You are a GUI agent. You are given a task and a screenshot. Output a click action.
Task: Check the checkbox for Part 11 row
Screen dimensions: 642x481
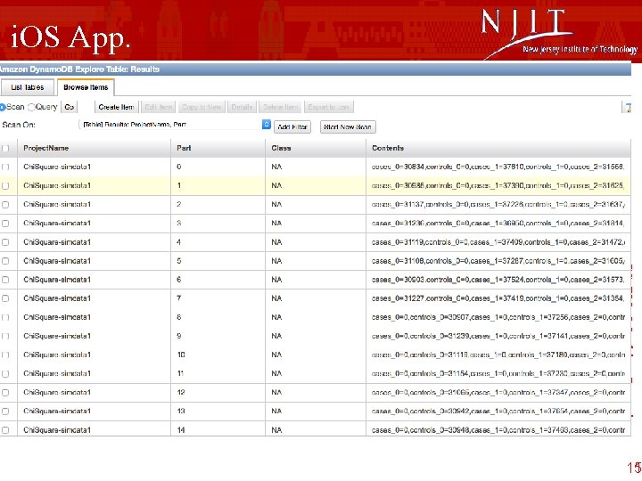(5, 374)
